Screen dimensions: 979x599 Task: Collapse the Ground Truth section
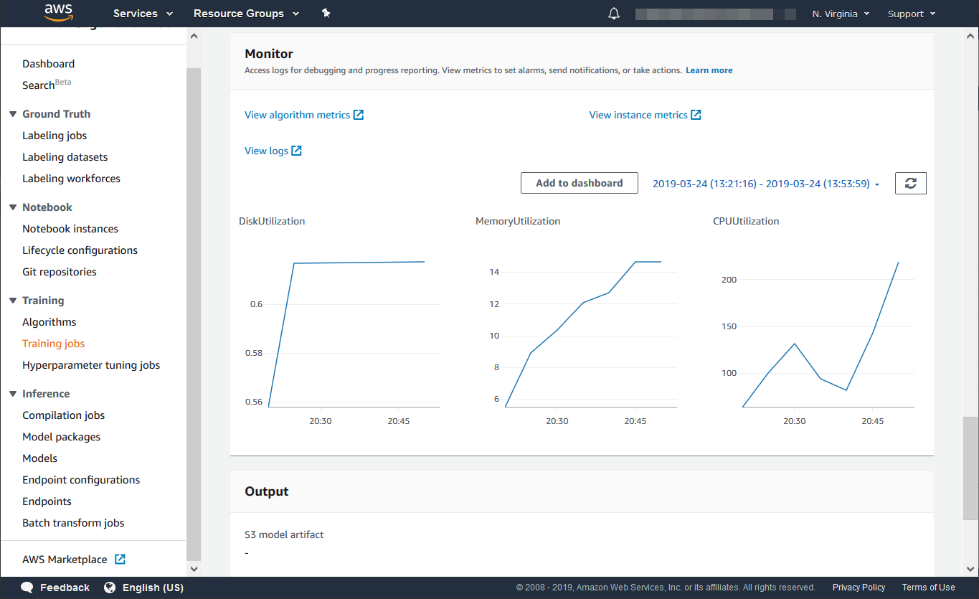pos(13,114)
